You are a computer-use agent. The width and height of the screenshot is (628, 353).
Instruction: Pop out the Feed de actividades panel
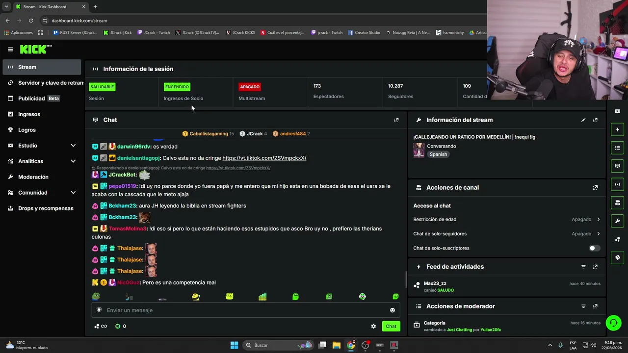595,267
